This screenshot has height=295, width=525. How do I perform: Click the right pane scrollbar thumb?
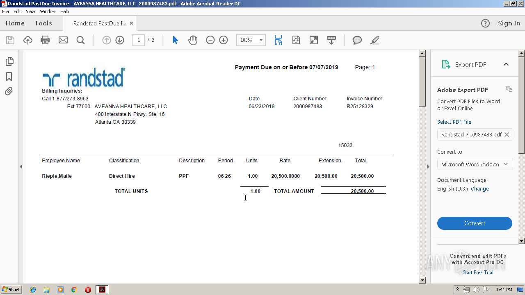pyautogui.click(x=522, y=104)
